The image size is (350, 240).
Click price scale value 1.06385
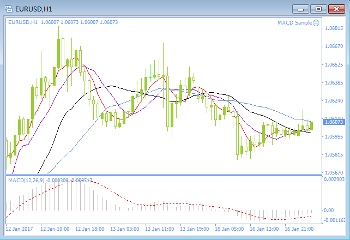click(x=334, y=83)
